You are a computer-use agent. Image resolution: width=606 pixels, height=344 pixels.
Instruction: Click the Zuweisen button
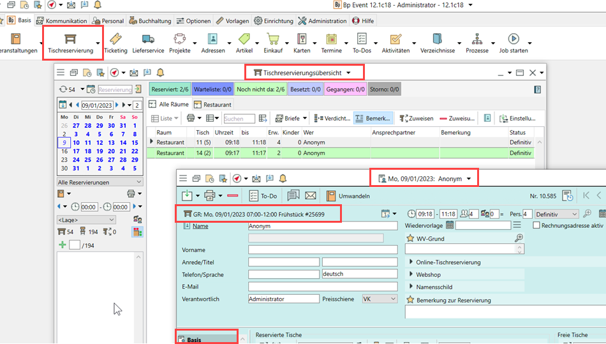417,118
